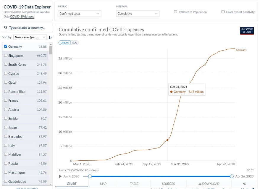Click the share icon in chart footer
260x189 pixels.
(x=244, y=184)
